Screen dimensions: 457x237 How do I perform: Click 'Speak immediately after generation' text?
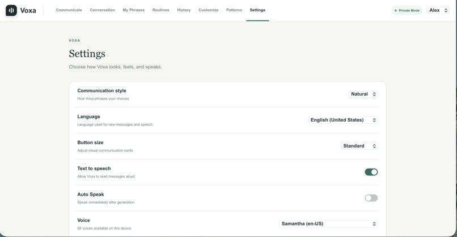pos(106,202)
